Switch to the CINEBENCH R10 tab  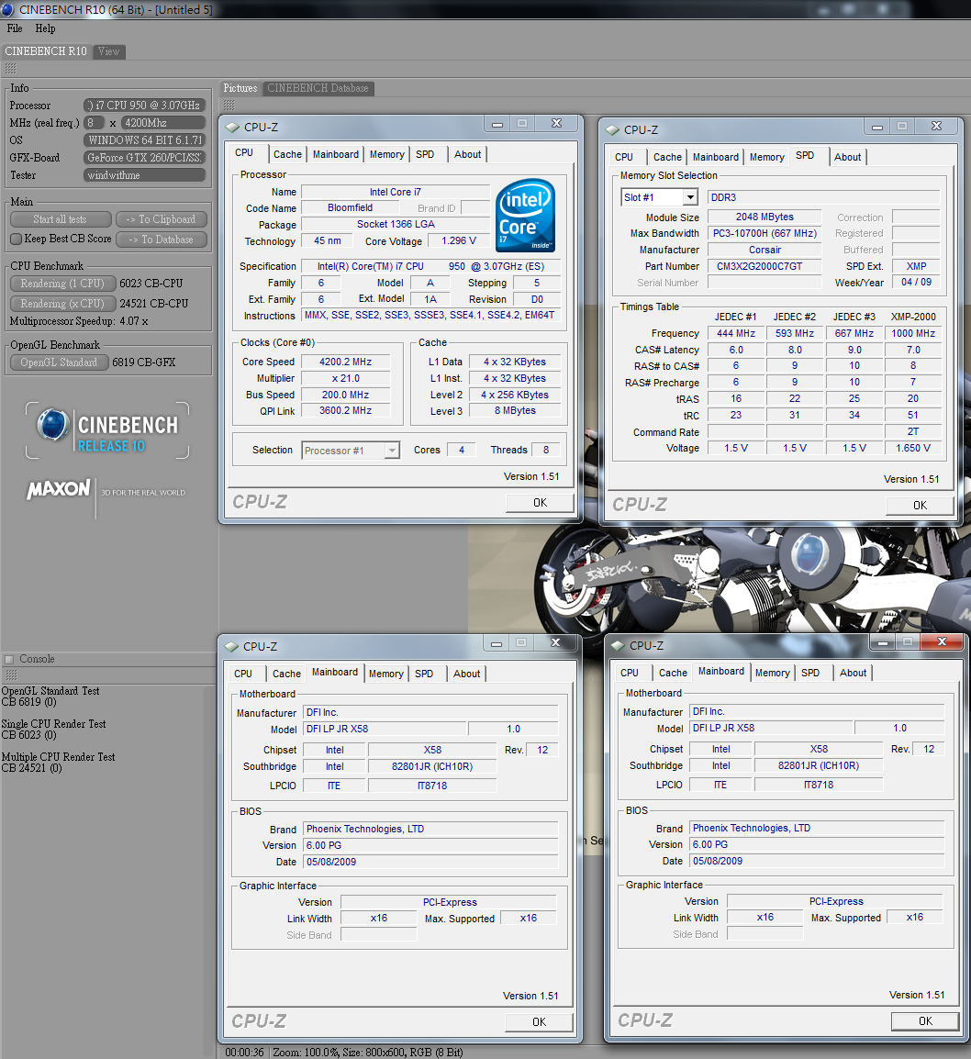coord(46,51)
